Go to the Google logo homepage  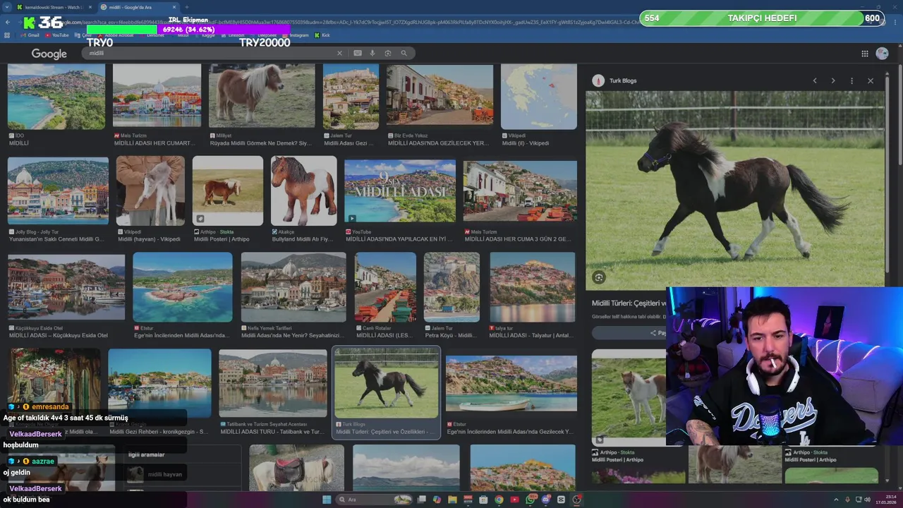49,54
